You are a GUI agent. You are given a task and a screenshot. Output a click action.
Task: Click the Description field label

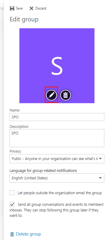click(19, 127)
